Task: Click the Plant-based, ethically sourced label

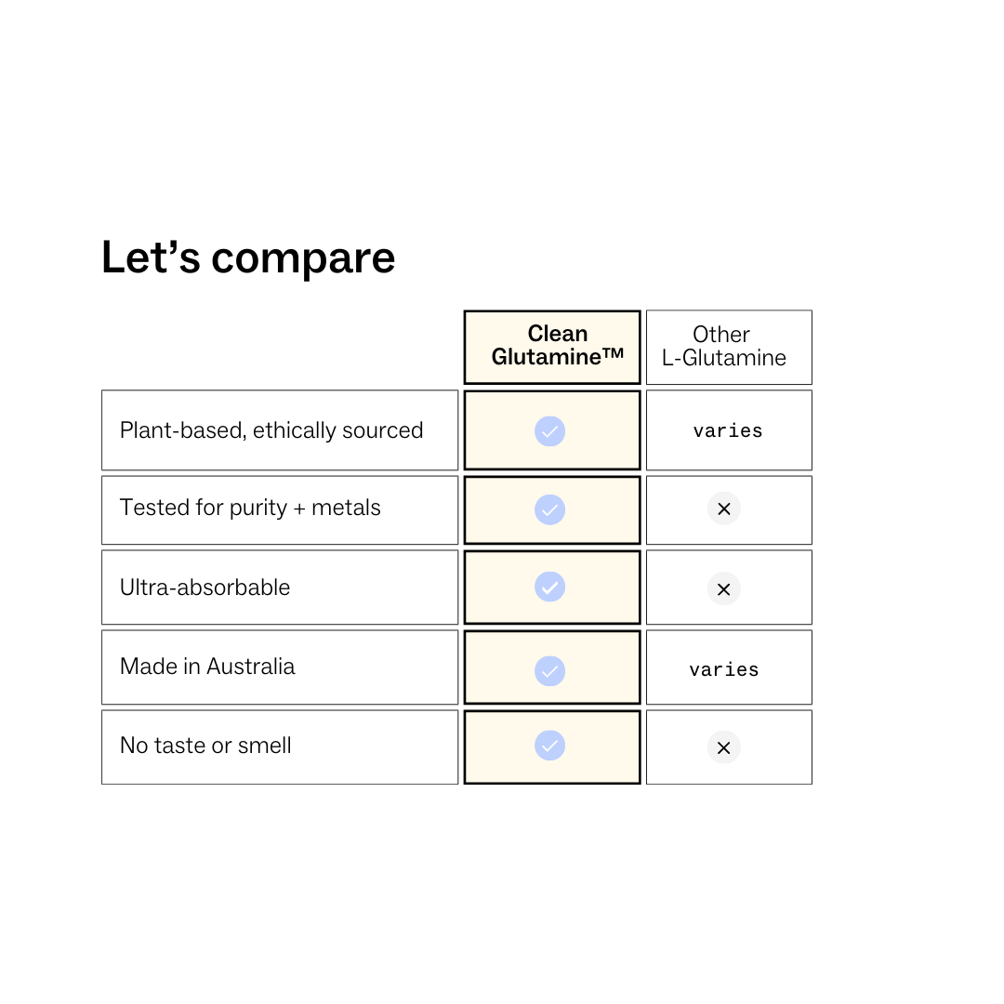Action: [271, 430]
